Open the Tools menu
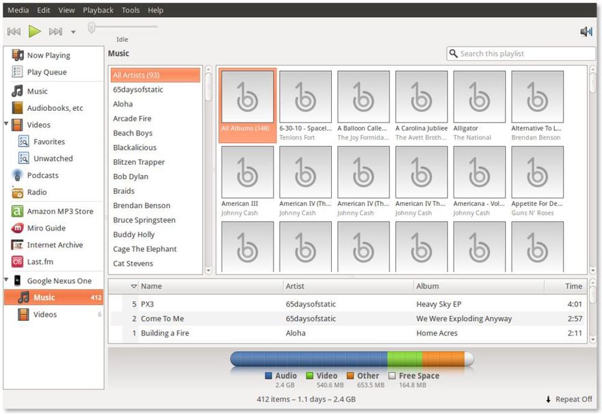Screen dimensions: 602x414 tap(131, 10)
